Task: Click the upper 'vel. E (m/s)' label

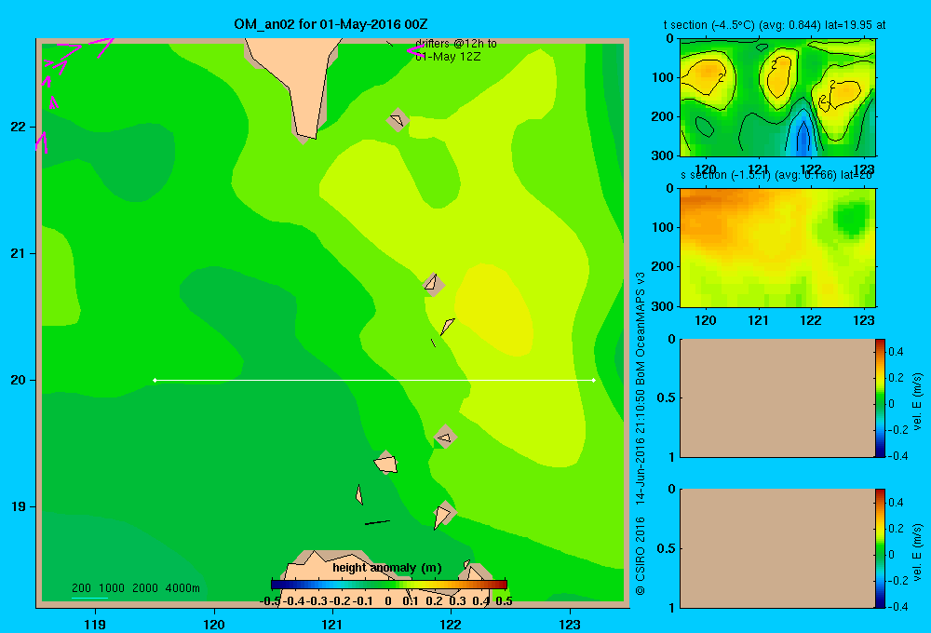Action: click(918, 401)
